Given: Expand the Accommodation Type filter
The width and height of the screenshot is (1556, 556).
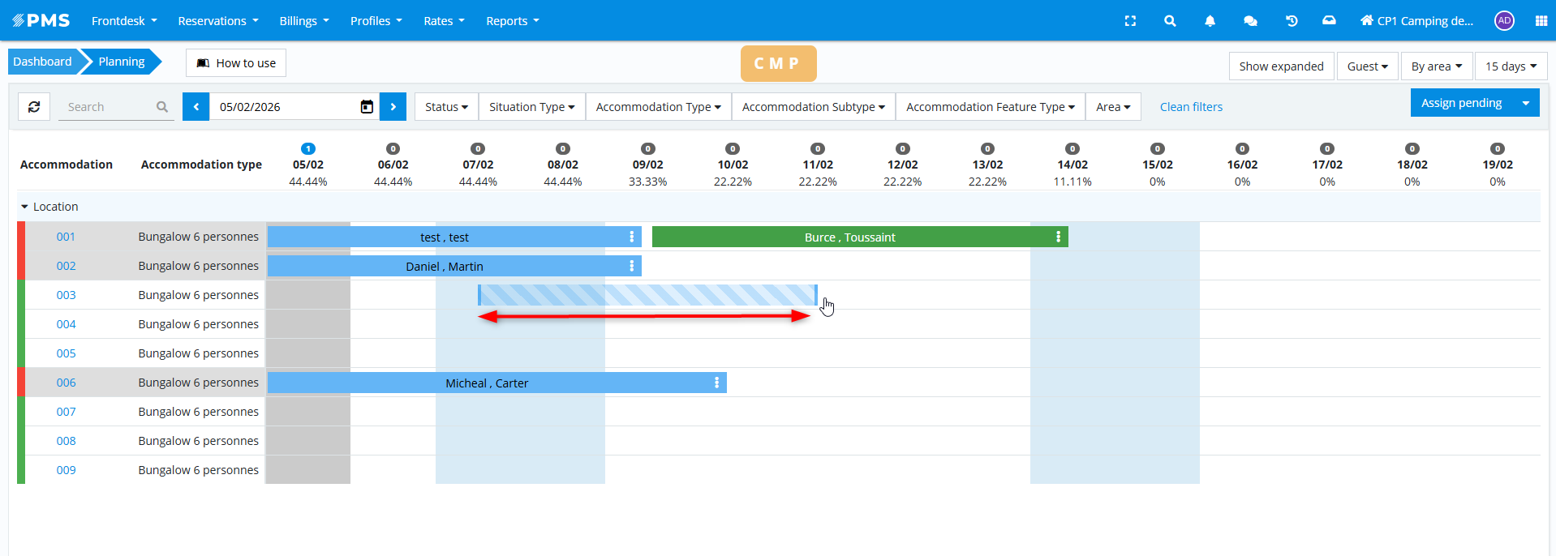Looking at the screenshot, I should (x=658, y=107).
